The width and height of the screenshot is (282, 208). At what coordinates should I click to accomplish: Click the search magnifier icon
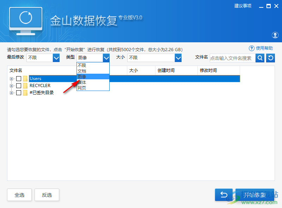coord(260,58)
